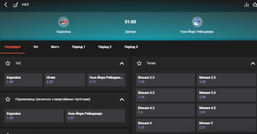Switch to the Усі tab
The image size is (257, 134).
click(x=36, y=47)
